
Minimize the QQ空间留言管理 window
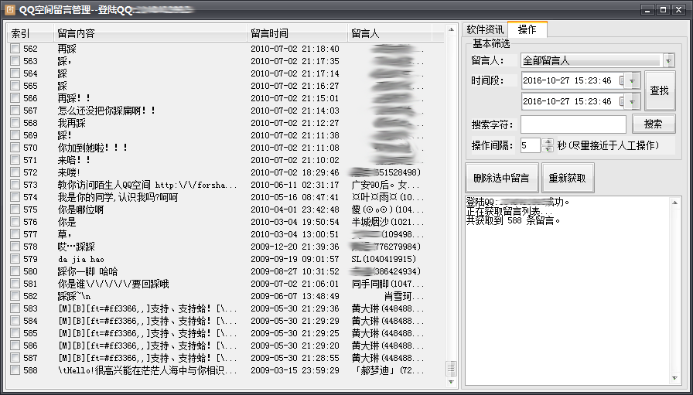click(x=647, y=9)
